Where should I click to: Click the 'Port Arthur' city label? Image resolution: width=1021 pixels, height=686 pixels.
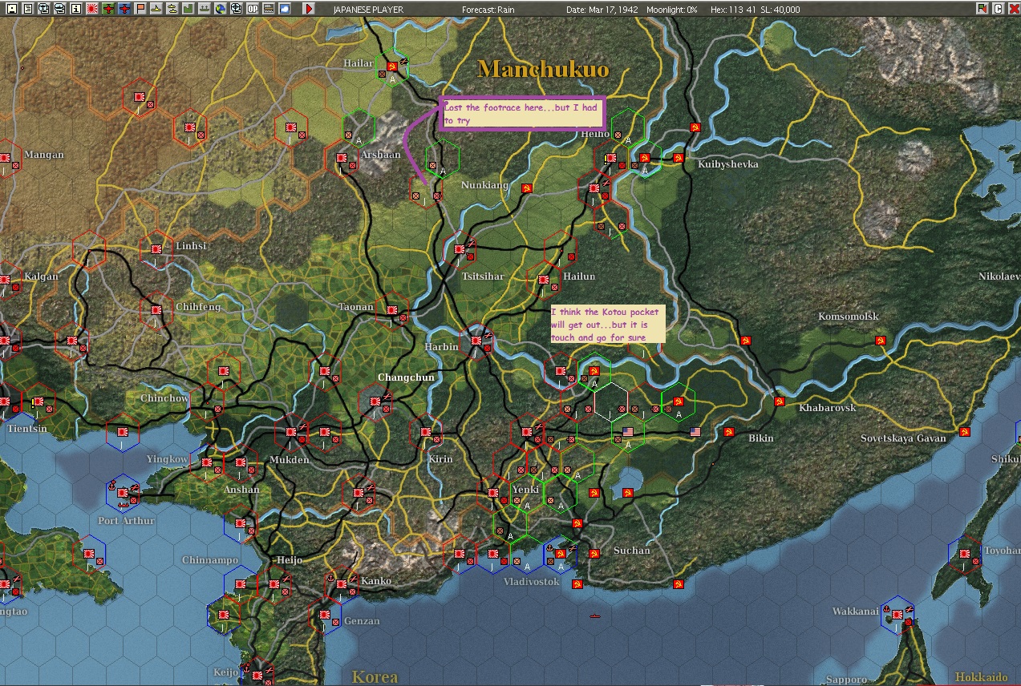[126, 521]
